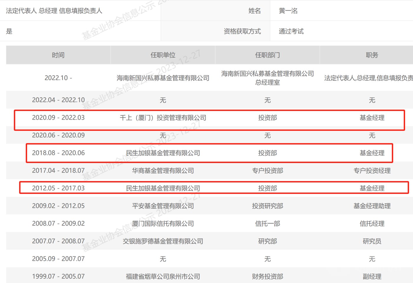Select the date range 2020.06 - 2020.09
Image resolution: width=413 pixels, height=283 pixels.
click(58, 135)
